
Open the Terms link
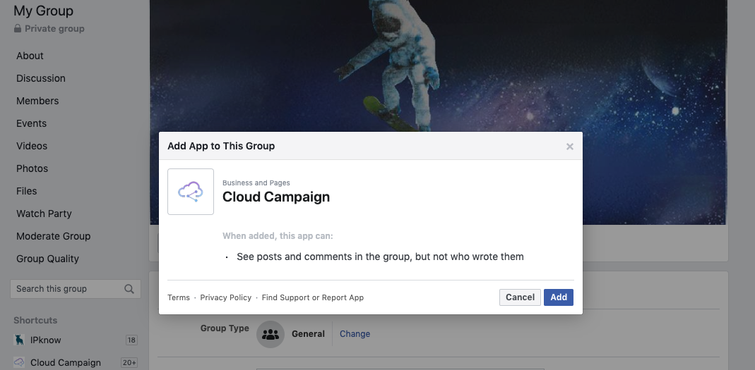pyautogui.click(x=179, y=297)
